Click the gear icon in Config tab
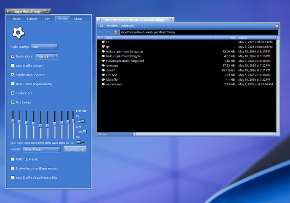290x203 pixels. point(18,33)
